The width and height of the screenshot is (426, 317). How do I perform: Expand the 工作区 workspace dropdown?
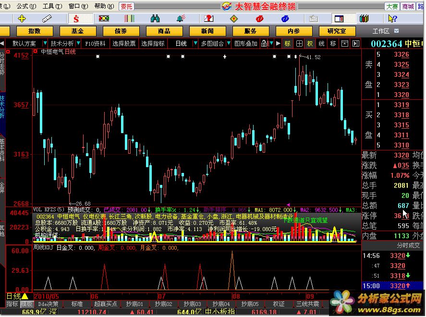(x=396, y=31)
